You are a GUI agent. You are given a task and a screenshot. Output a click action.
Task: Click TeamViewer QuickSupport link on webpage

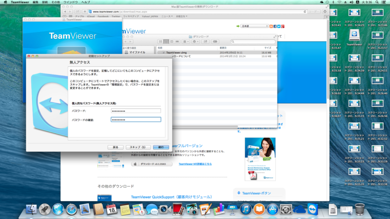(x=172, y=197)
